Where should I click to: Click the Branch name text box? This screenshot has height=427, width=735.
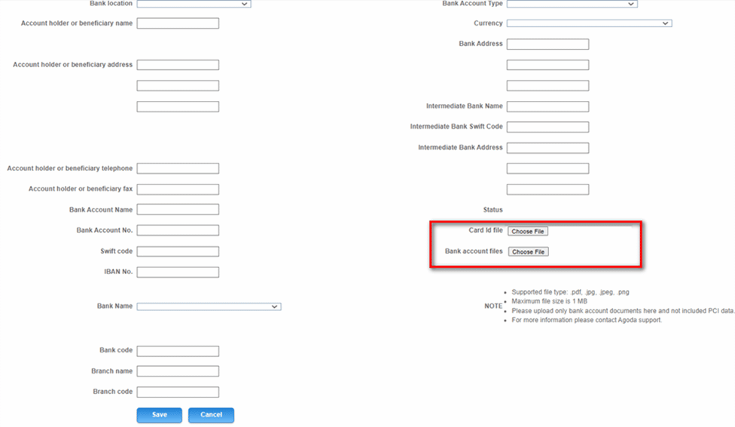pos(178,371)
